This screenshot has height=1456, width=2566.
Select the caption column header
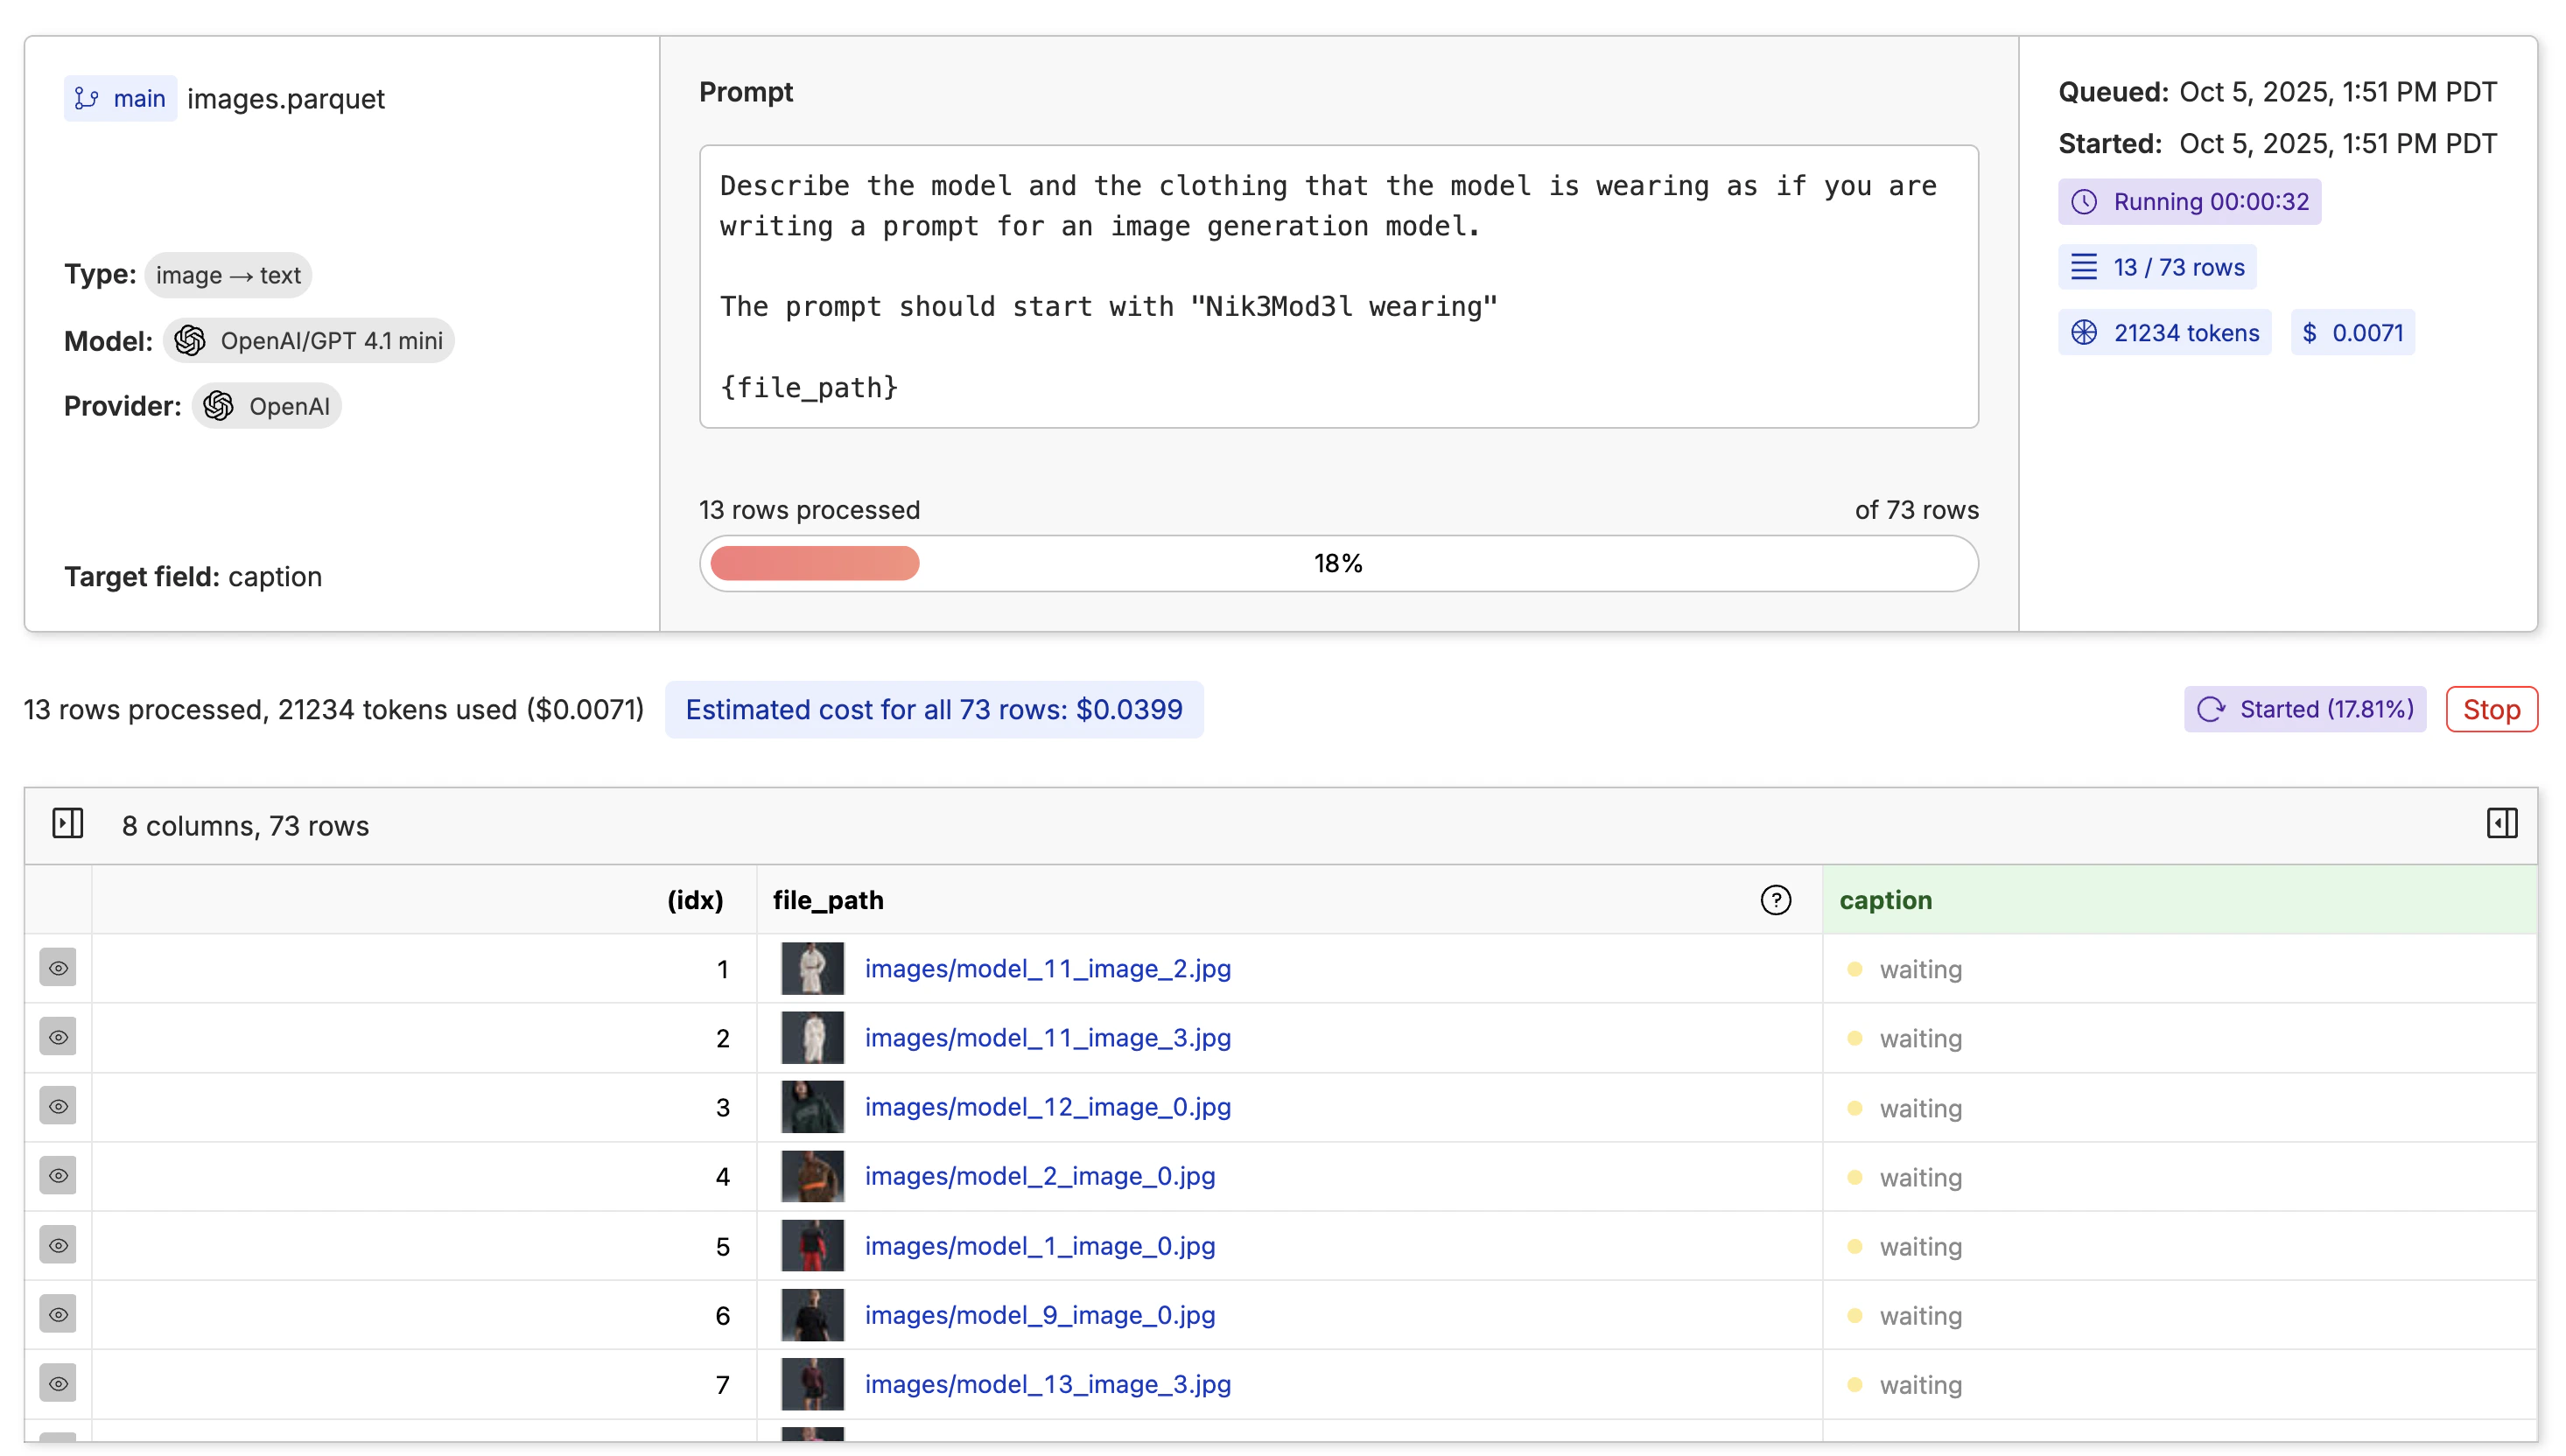1887,900
